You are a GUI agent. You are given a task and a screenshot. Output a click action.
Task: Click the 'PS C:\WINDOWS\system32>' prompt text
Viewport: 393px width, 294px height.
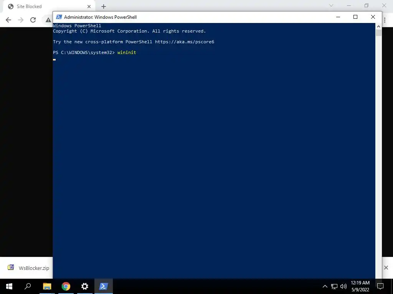[x=84, y=52]
